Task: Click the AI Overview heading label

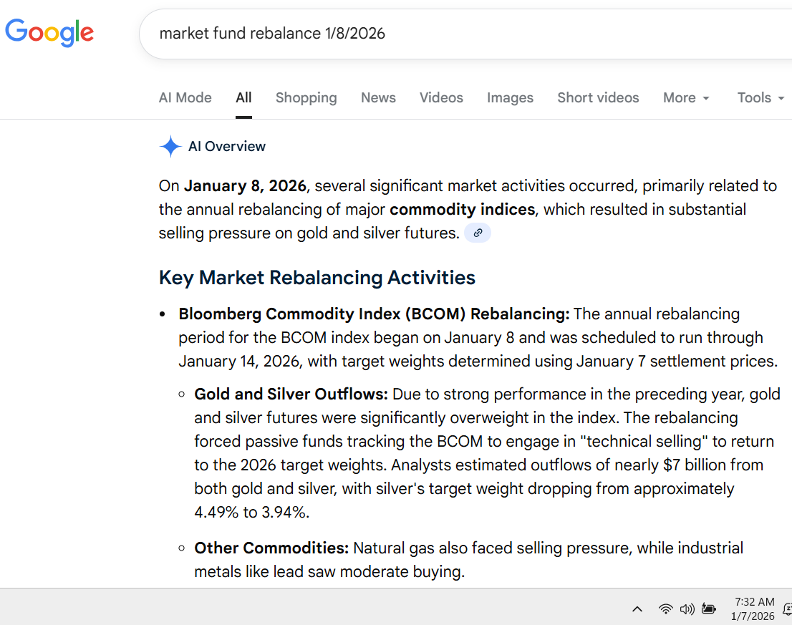Action: tap(226, 147)
